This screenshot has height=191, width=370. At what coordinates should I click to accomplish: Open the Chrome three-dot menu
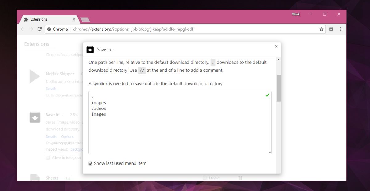point(341,29)
